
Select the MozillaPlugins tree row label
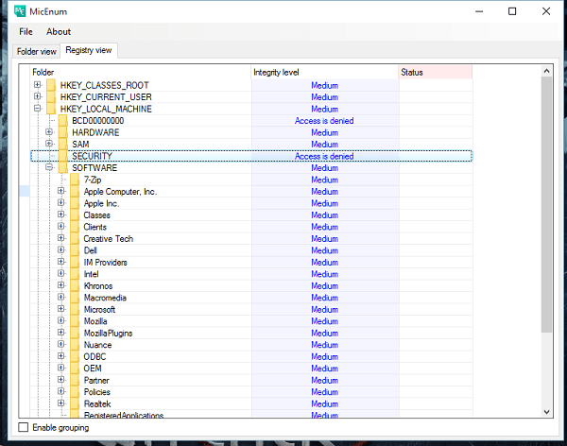(108, 334)
